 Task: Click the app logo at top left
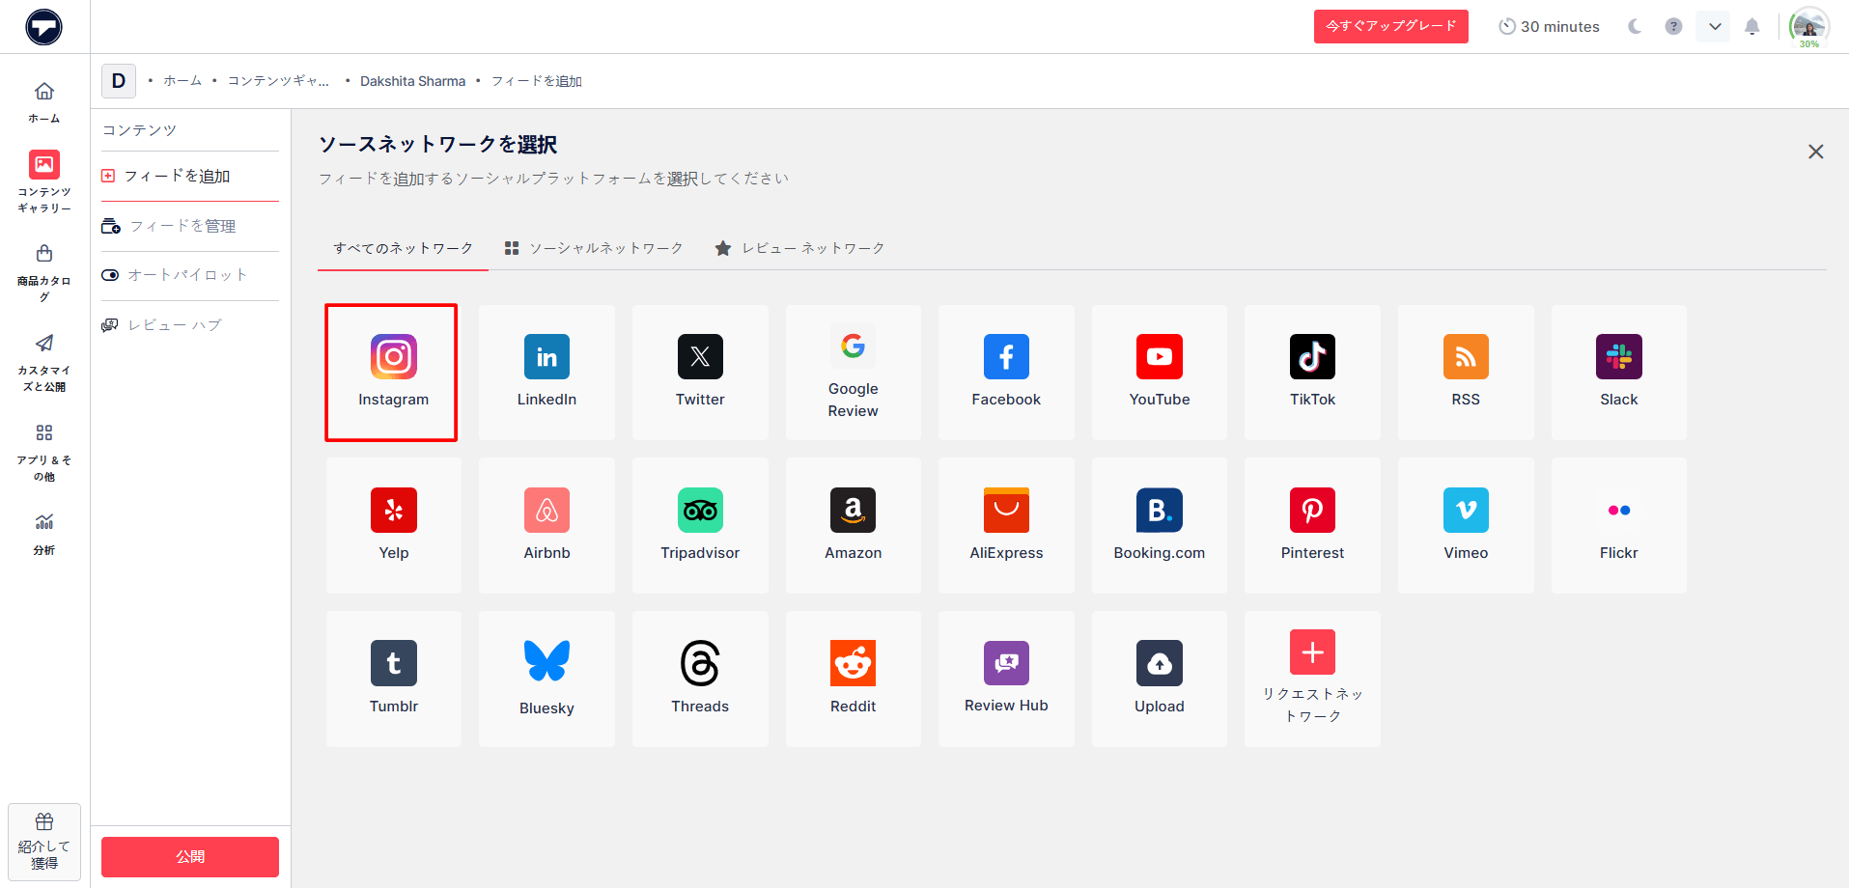click(x=43, y=27)
